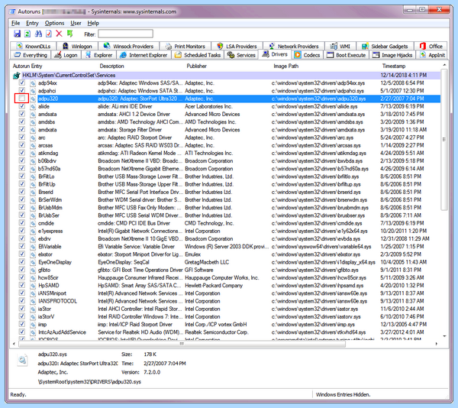The height and width of the screenshot is (408, 458).
Task: Click inside the Filter text box
Action: (x=125, y=34)
